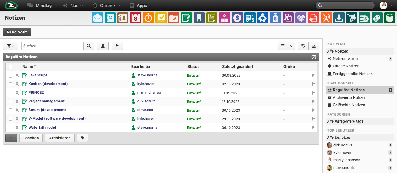
Task: Open the green price tag app icon
Action: [x=377, y=18]
